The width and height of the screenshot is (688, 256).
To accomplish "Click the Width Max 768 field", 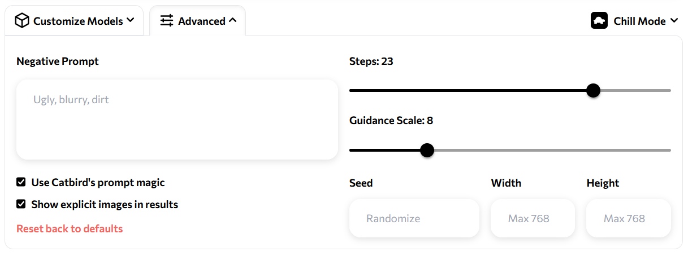I will (533, 218).
